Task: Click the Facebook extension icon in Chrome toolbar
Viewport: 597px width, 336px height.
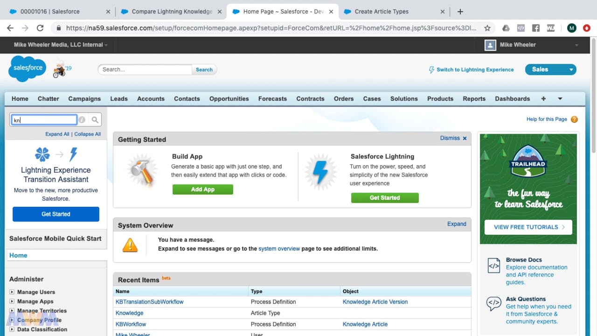Action: pos(536,28)
